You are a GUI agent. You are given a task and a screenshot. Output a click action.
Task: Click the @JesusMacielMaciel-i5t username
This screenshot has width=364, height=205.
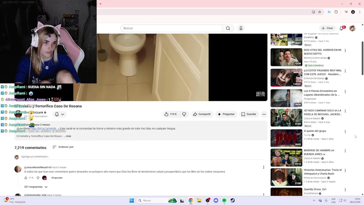pyautogui.click(x=38, y=167)
